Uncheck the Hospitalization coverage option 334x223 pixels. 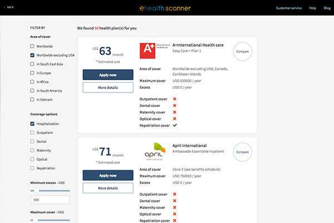32,124
